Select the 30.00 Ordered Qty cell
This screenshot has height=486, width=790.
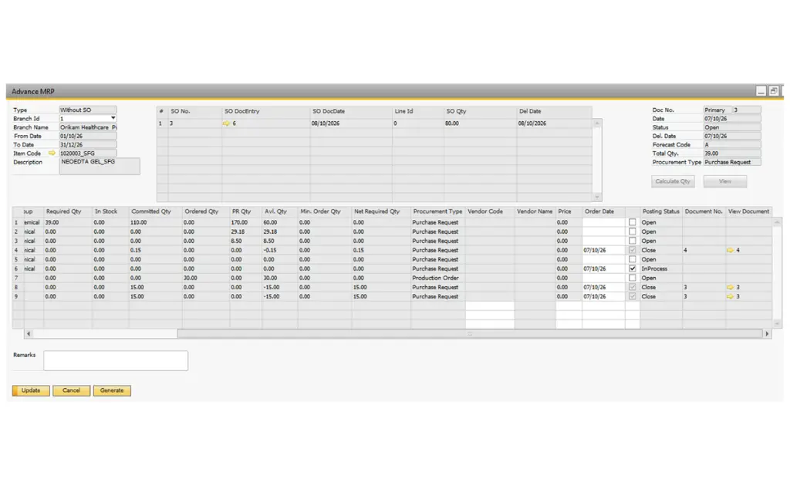tap(206, 278)
